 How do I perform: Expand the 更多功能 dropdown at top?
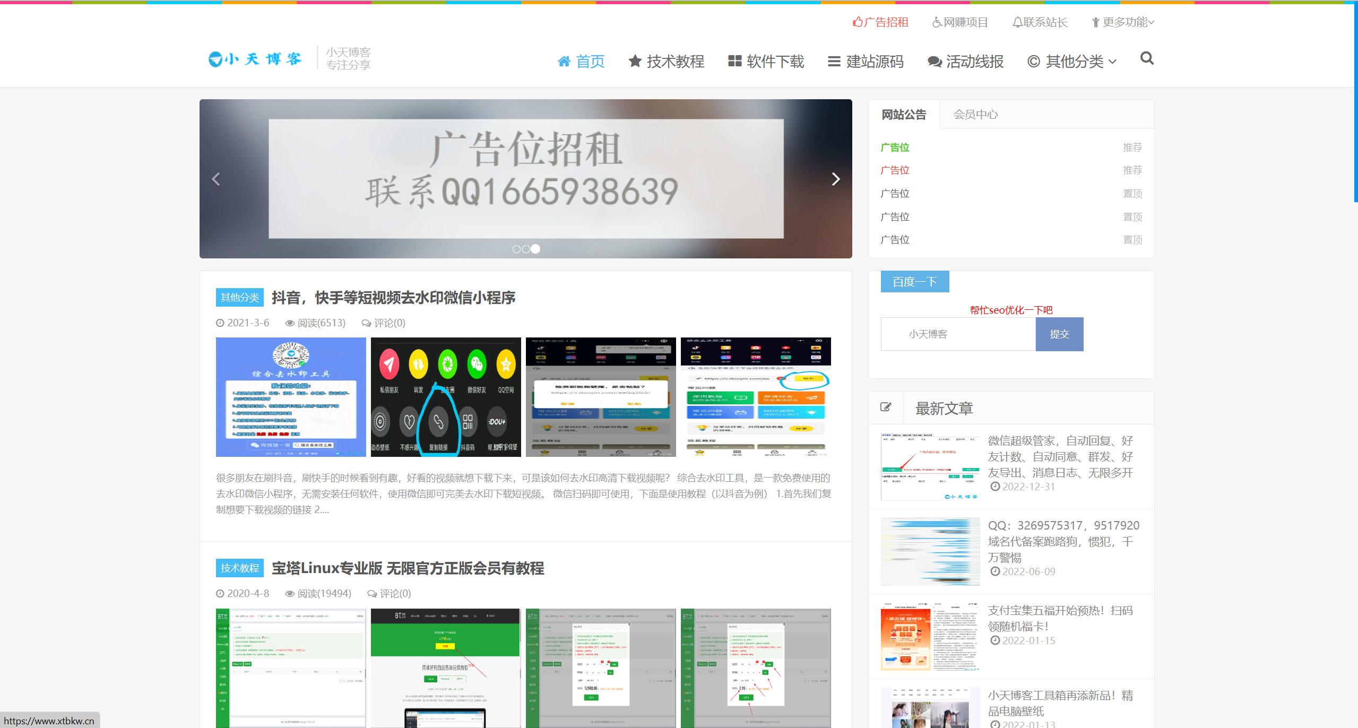pos(1123,22)
